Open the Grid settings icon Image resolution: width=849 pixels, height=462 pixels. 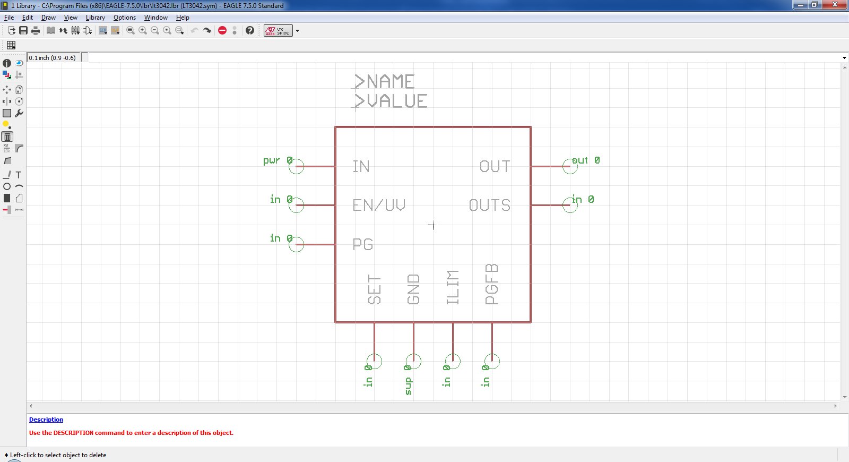[11, 45]
